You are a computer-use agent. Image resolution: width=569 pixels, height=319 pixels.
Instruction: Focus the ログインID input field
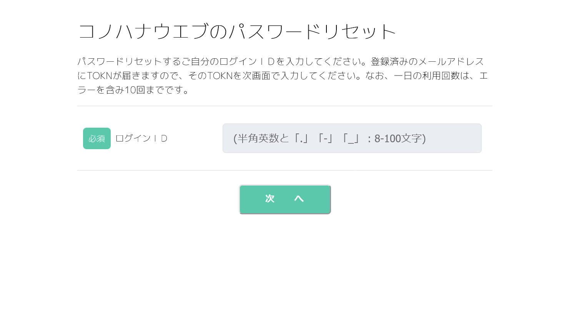coord(352,138)
